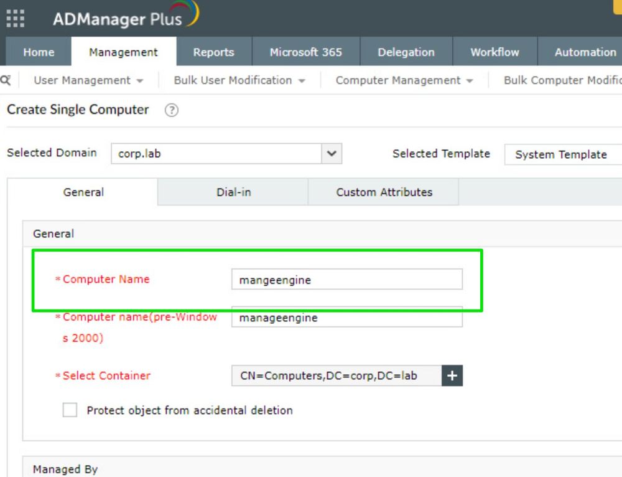Image resolution: width=622 pixels, height=477 pixels.
Task: Open Bulk Computer Modification menu
Action: (562, 80)
